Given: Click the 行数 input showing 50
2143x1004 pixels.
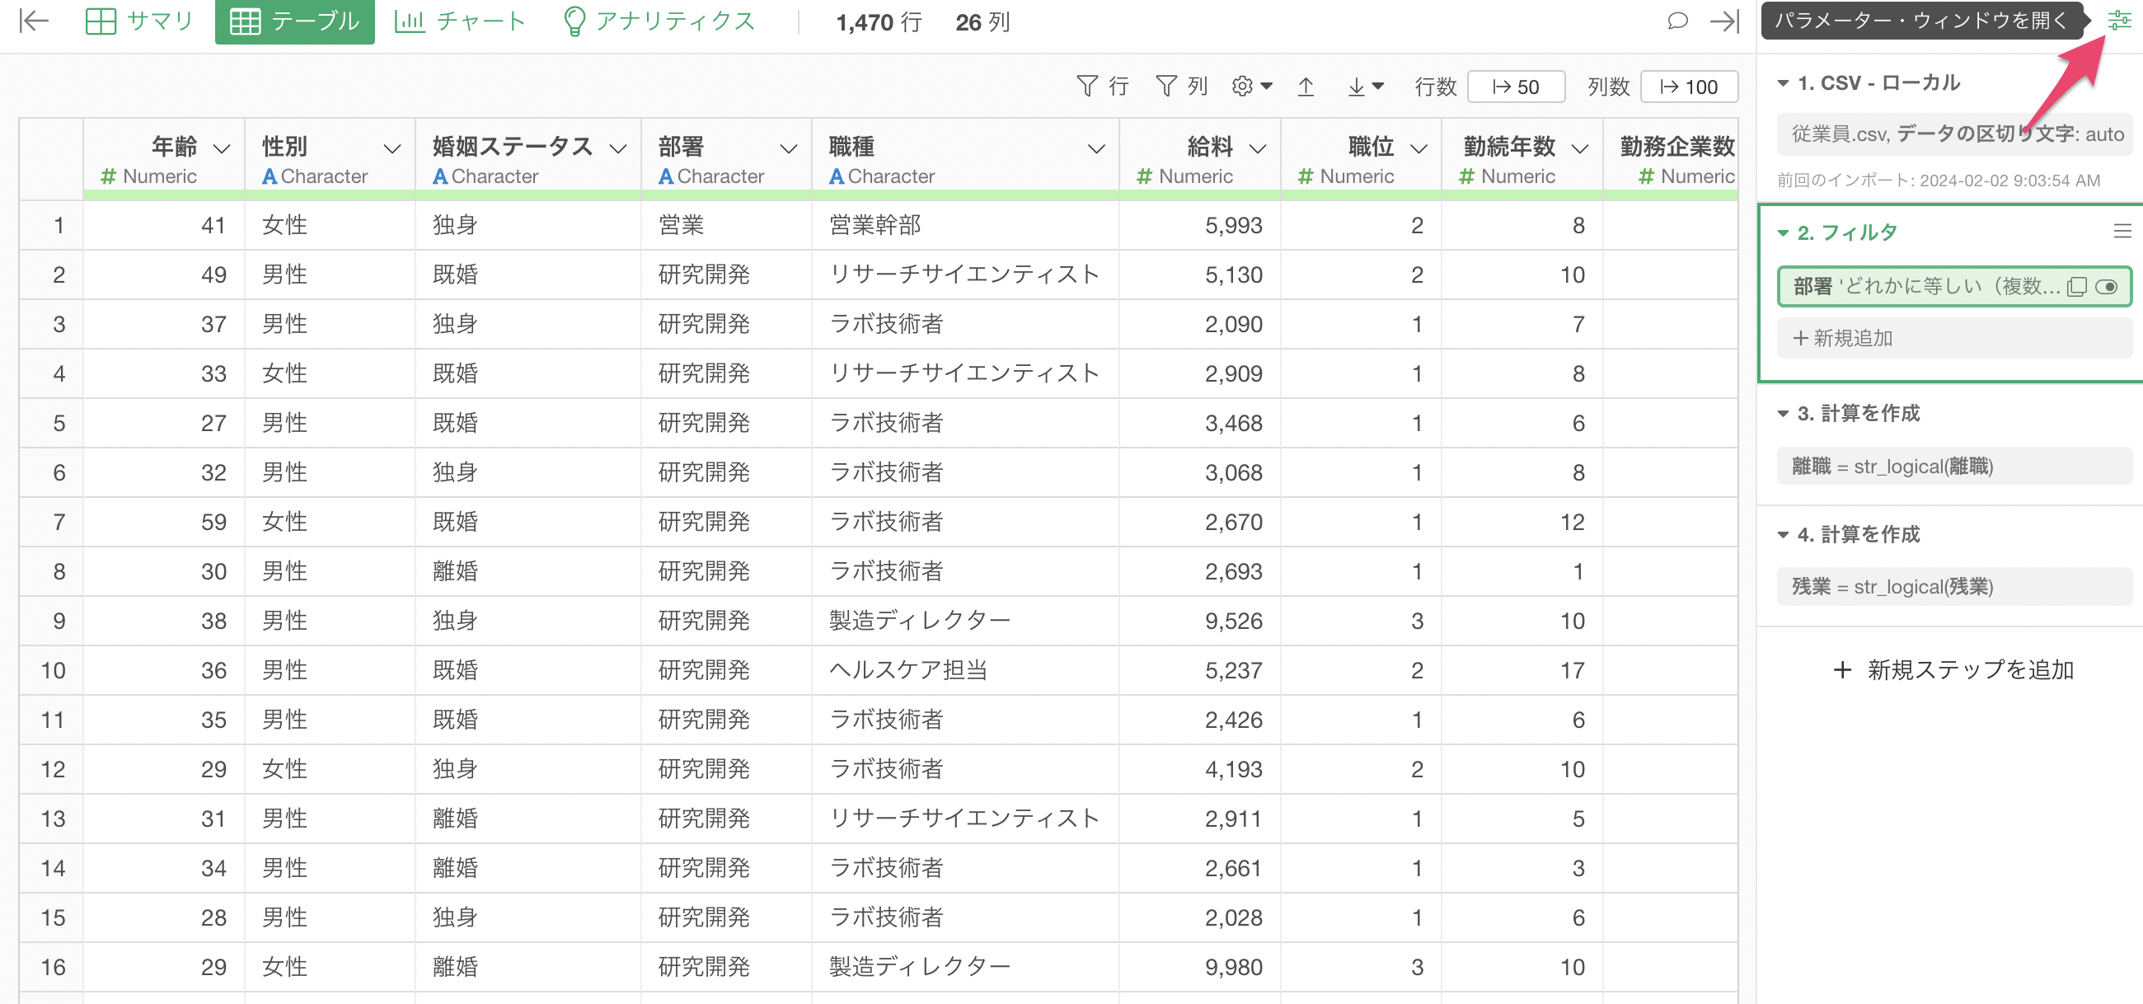Looking at the screenshot, I should [1516, 87].
